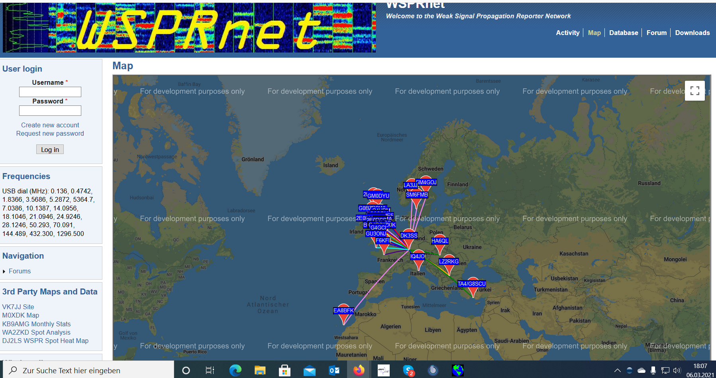
Task: Select the GU3ONJ station label
Action: click(x=376, y=234)
